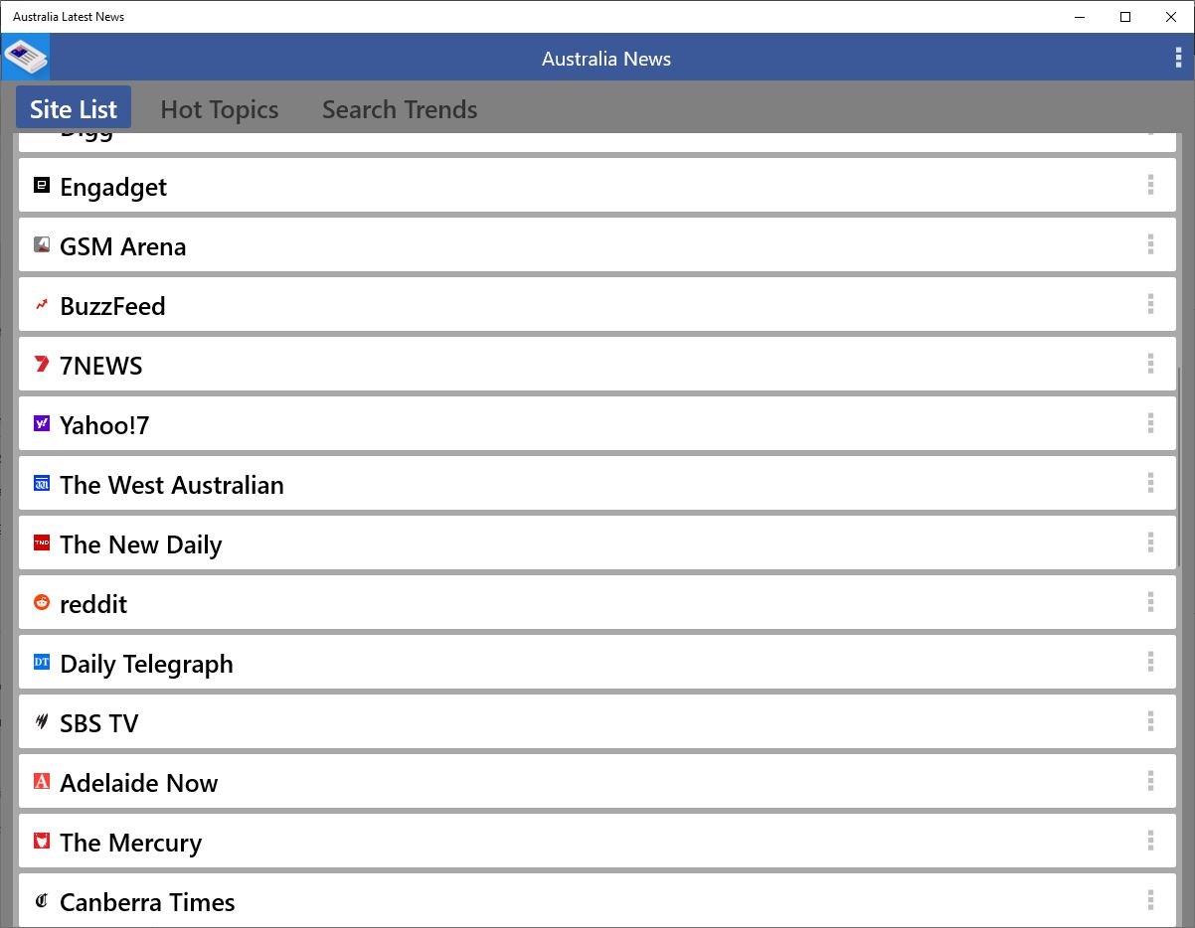Select the Adelaide Now entry text
1195x928 pixels.
click(138, 783)
